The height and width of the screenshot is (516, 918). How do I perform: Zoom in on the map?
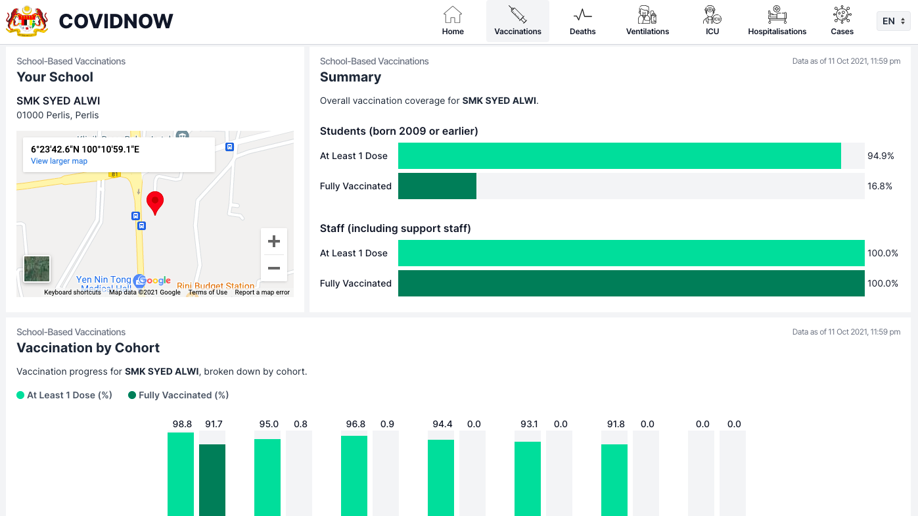pyautogui.click(x=274, y=241)
